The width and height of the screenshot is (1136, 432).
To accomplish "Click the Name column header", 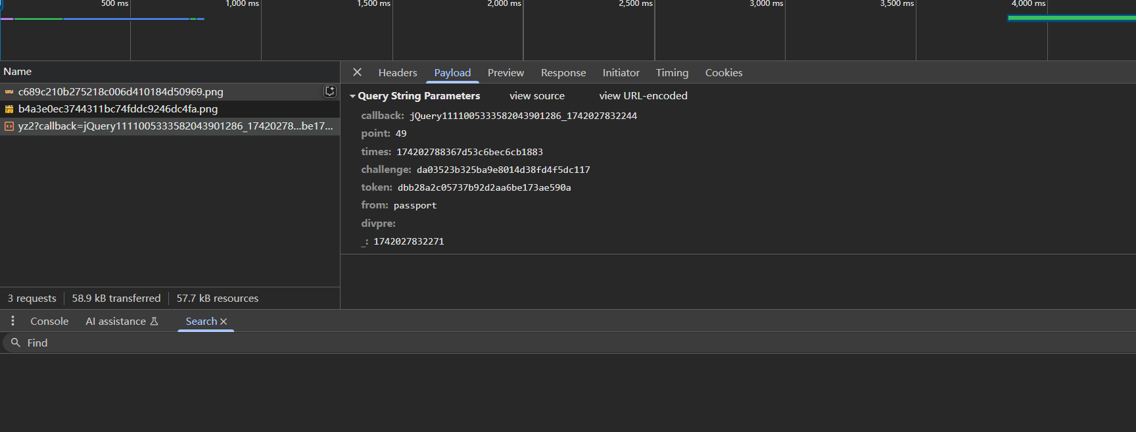I will tap(170, 72).
